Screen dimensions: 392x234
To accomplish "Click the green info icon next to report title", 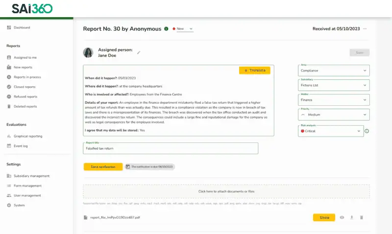I will coord(166,29).
